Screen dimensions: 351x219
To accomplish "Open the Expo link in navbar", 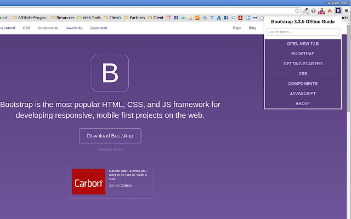I will (237, 28).
